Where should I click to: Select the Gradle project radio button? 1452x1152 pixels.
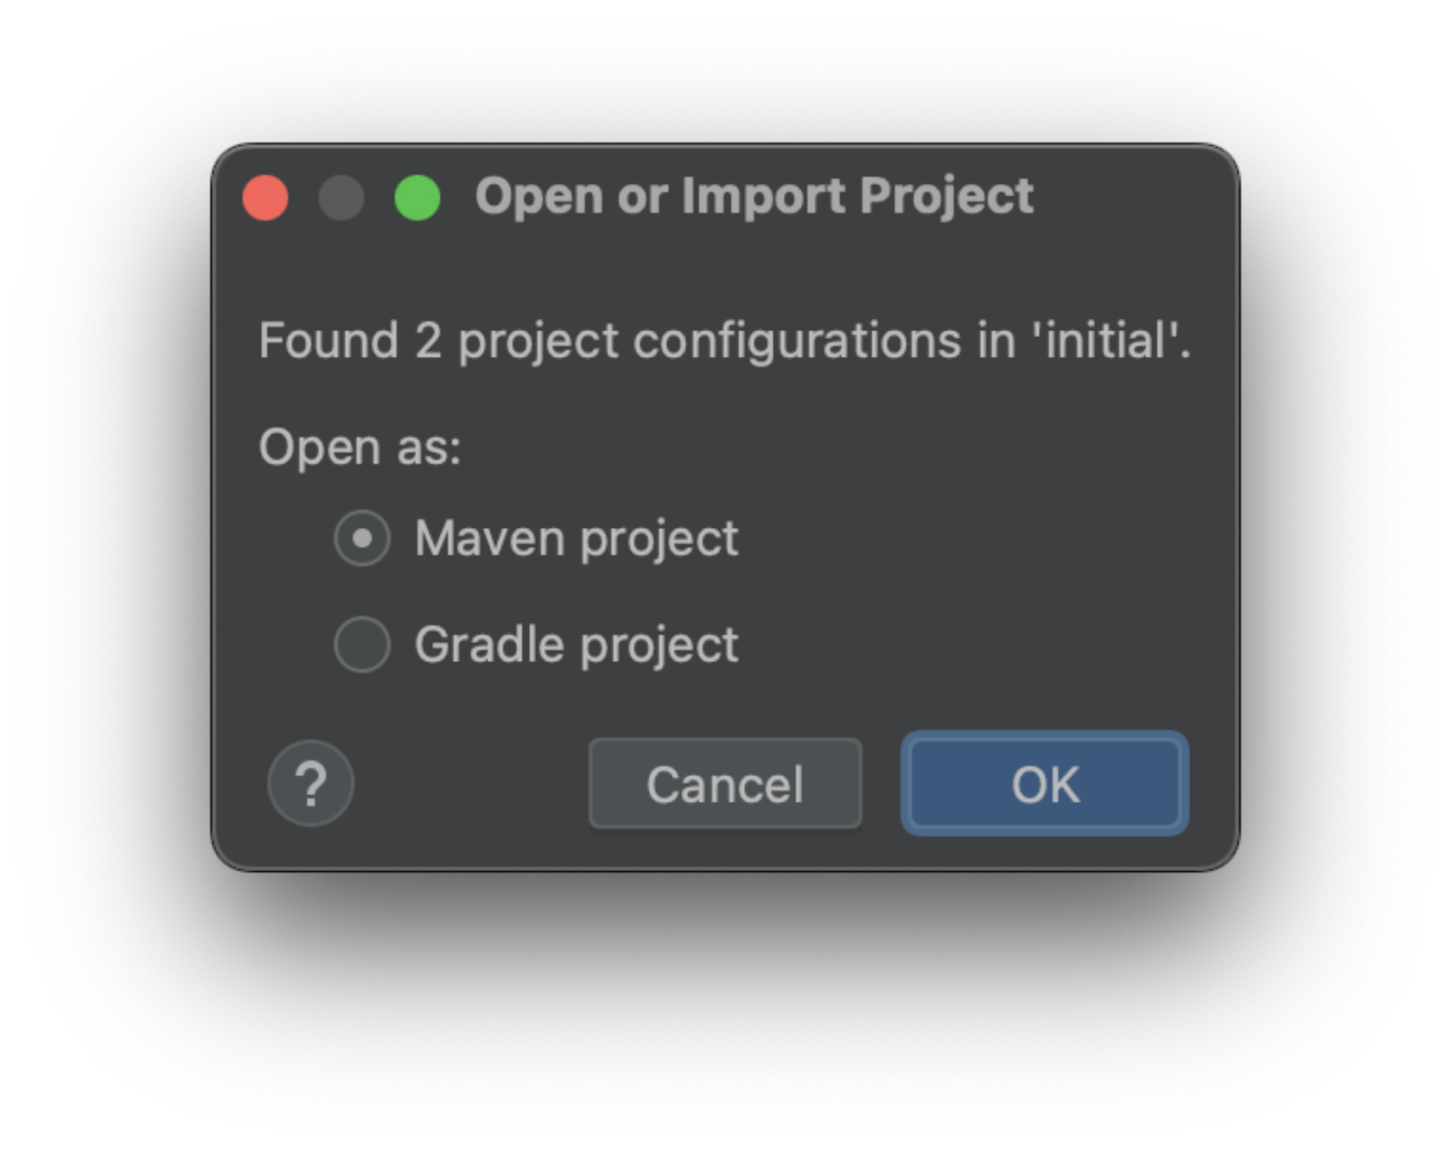click(362, 645)
